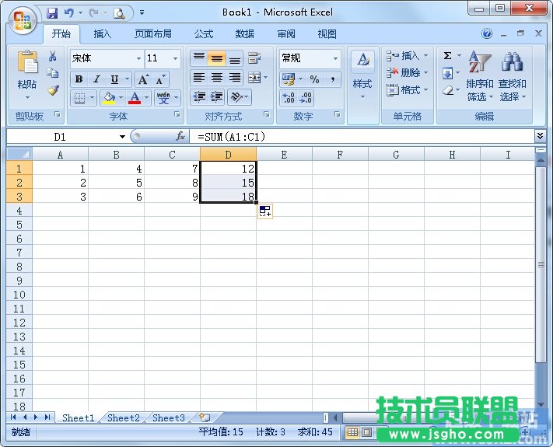This screenshot has height=447, width=553.
Task: Open the number format dropdown showing 常规
Action: point(335,58)
